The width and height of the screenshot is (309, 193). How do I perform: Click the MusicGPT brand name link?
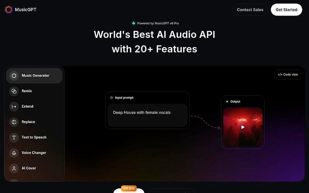pos(25,9)
